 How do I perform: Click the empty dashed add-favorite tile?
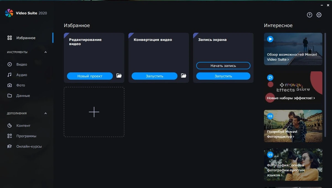point(94,112)
